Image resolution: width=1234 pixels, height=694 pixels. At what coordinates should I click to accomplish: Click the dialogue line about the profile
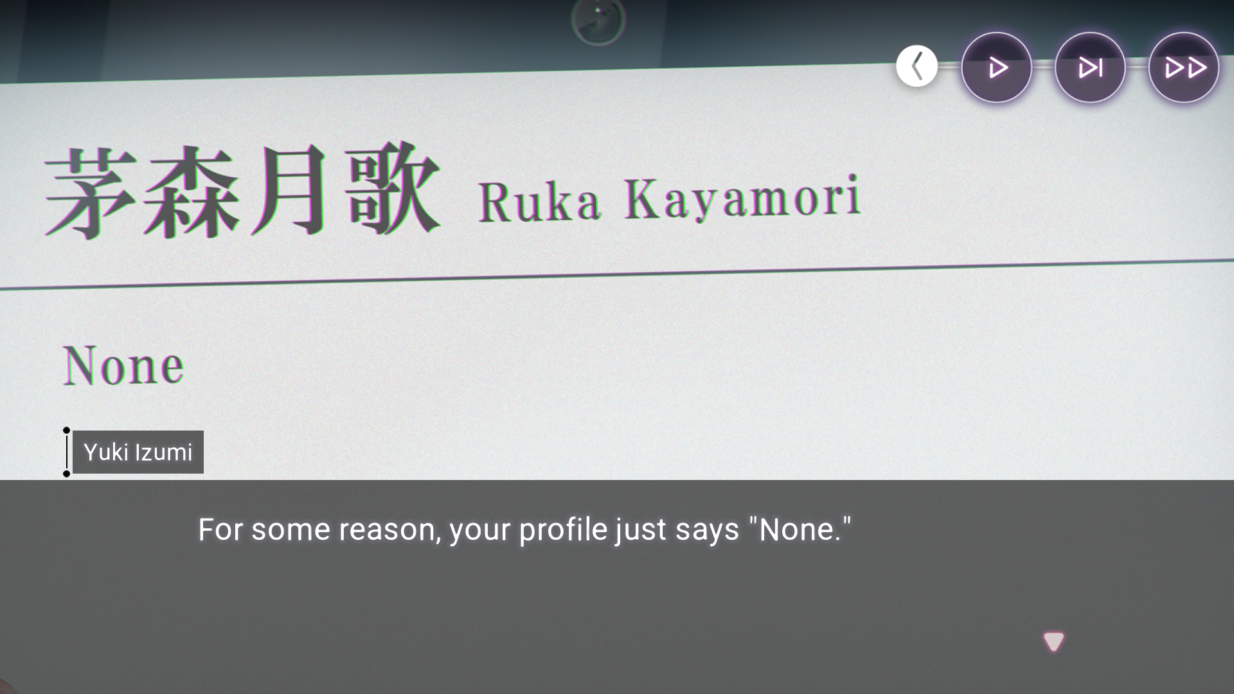[x=524, y=529]
